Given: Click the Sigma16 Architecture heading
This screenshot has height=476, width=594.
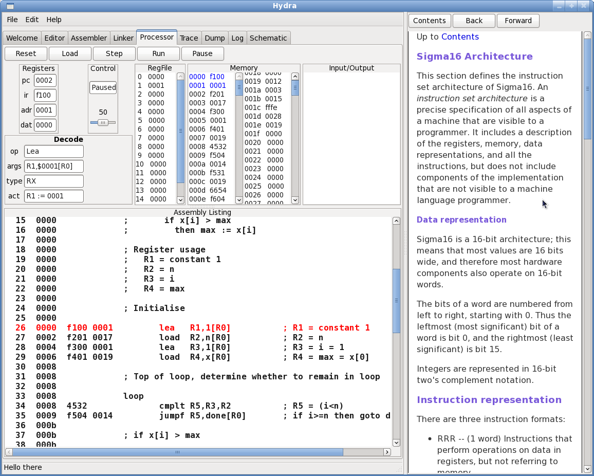Looking at the screenshot, I should [475, 57].
